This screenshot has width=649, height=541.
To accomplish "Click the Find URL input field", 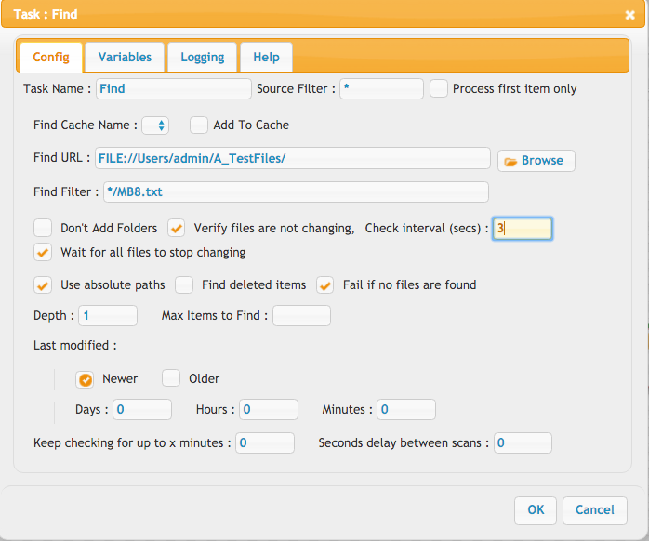I will click(x=293, y=158).
